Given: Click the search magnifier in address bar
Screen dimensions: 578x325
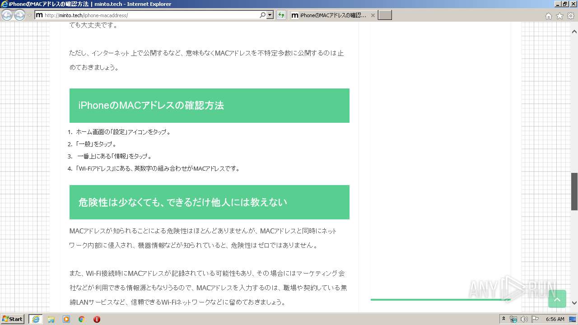Looking at the screenshot, I should pos(263,15).
